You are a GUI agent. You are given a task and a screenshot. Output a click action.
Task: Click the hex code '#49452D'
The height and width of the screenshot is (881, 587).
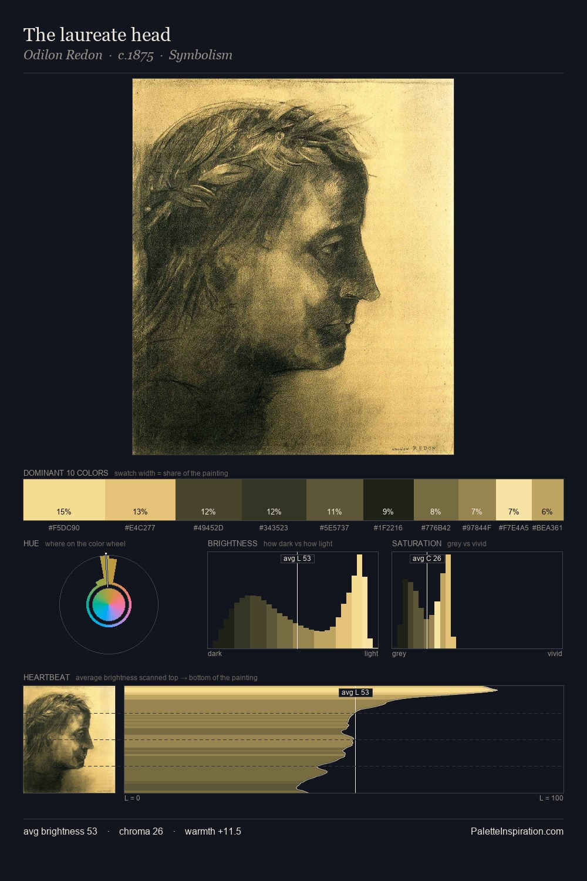click(208, 528)
